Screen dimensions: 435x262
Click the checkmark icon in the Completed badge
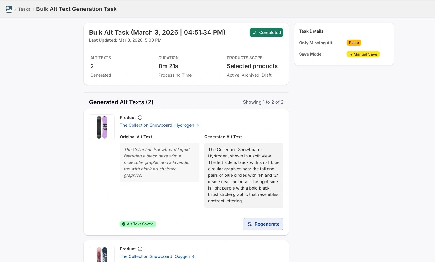click(255, 32)
